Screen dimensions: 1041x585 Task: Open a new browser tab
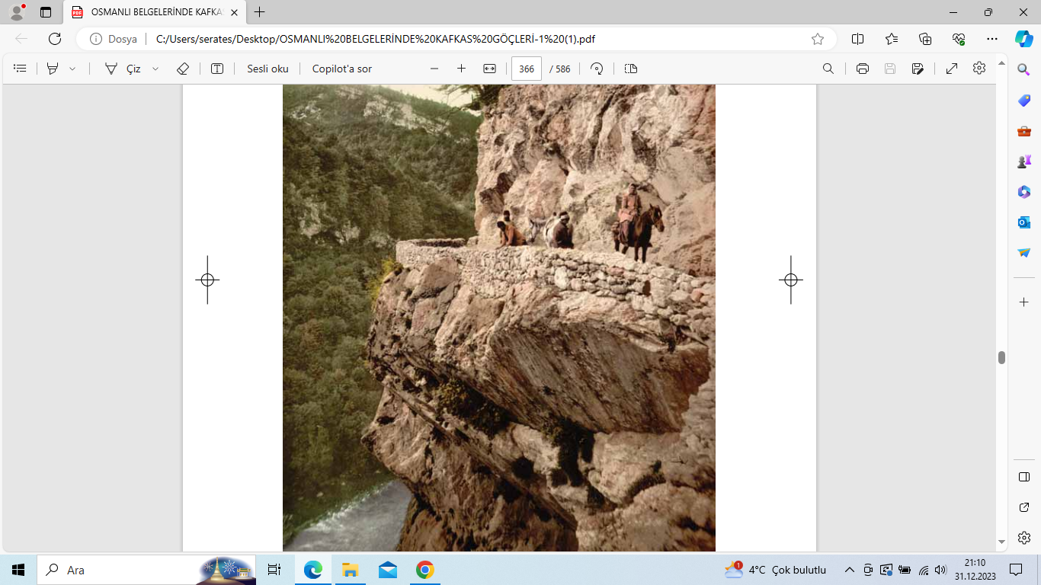[x=260, y=12]
